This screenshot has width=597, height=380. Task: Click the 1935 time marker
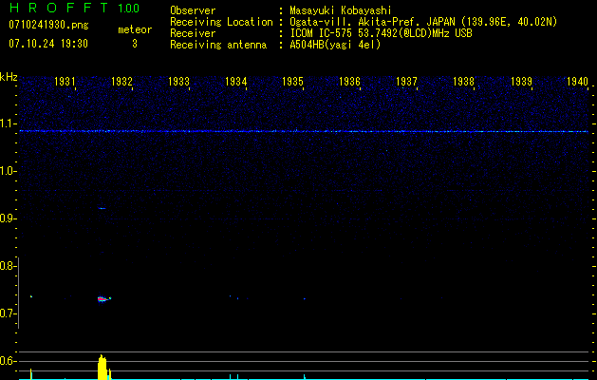(x=292, y=81)
